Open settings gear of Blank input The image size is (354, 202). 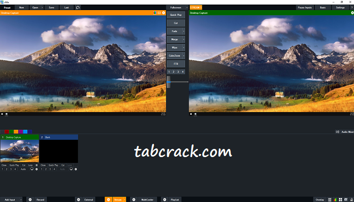76,169
